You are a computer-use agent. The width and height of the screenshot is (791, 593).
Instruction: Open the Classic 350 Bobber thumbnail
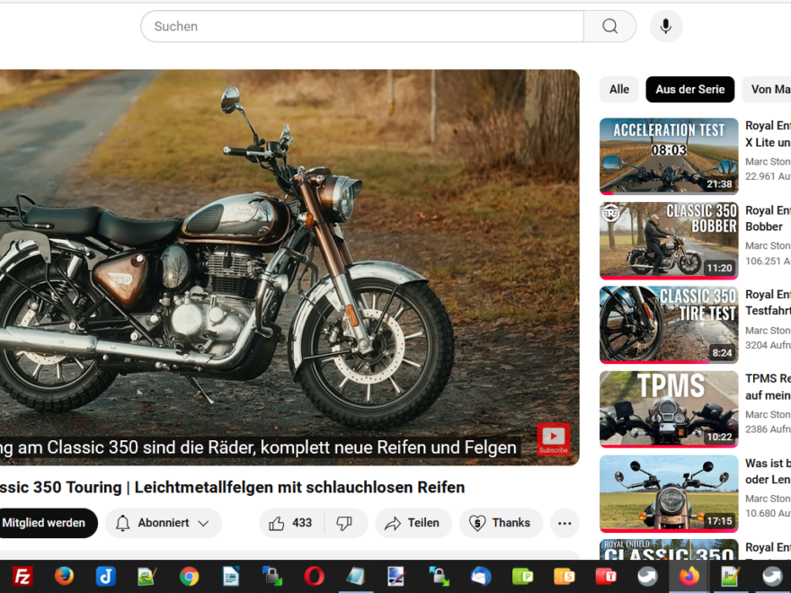[x=669, y=241]
